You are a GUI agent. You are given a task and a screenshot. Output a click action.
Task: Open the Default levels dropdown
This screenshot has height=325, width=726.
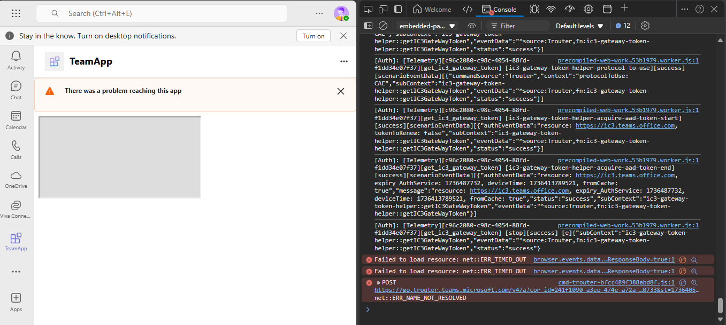tap(579, 26)
